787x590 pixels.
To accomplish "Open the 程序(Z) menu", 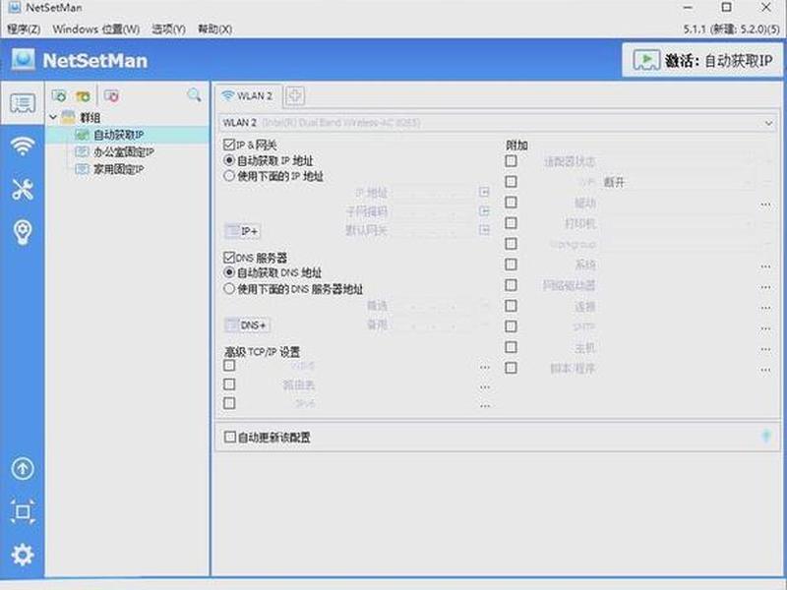I will [x=24, y=29].
